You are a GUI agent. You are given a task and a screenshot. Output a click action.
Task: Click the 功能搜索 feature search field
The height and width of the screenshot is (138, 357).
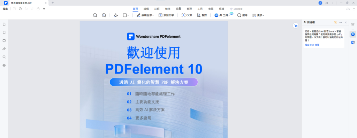[236, 9]
